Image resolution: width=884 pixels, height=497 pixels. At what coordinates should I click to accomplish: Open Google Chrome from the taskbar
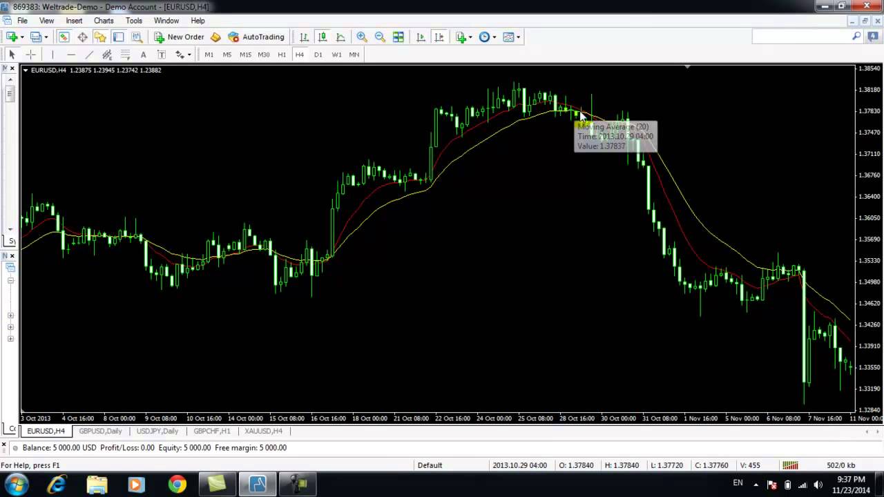tap(177, 485)
